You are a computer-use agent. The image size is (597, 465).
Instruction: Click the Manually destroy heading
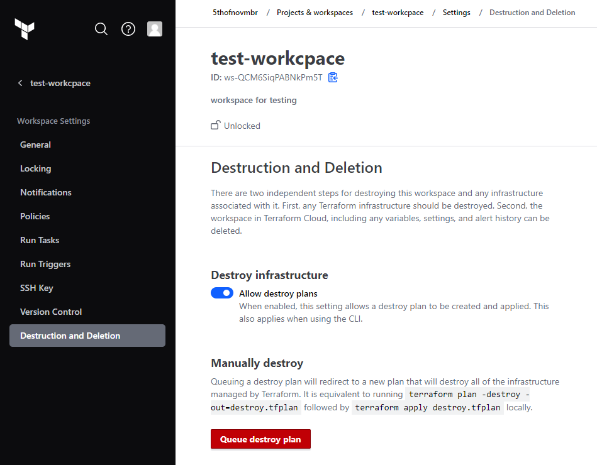coord(257,363)
